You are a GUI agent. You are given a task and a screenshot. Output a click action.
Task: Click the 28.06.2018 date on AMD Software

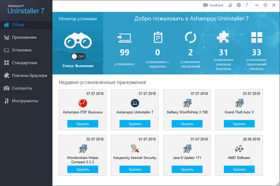[x=251, y=139]
